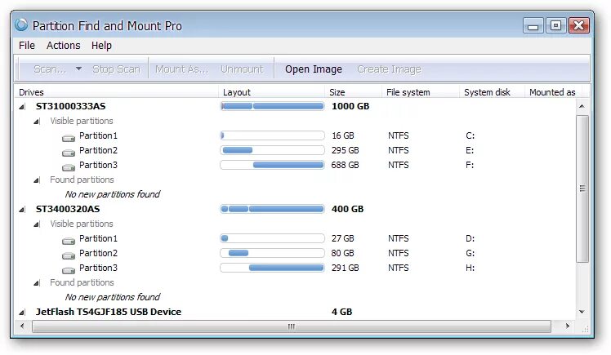Click the Partition Find and Mount app icon
Viewport: 611px width, 355px height.
pos(21,25)
